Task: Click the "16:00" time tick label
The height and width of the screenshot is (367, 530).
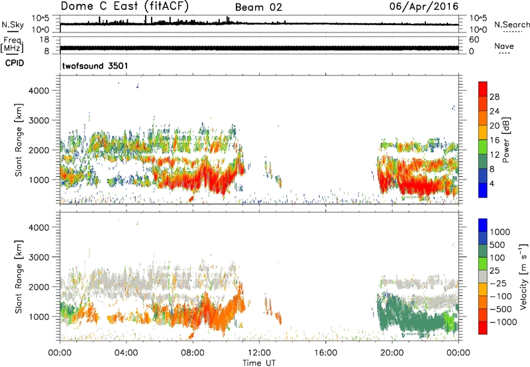Action: 325,353
